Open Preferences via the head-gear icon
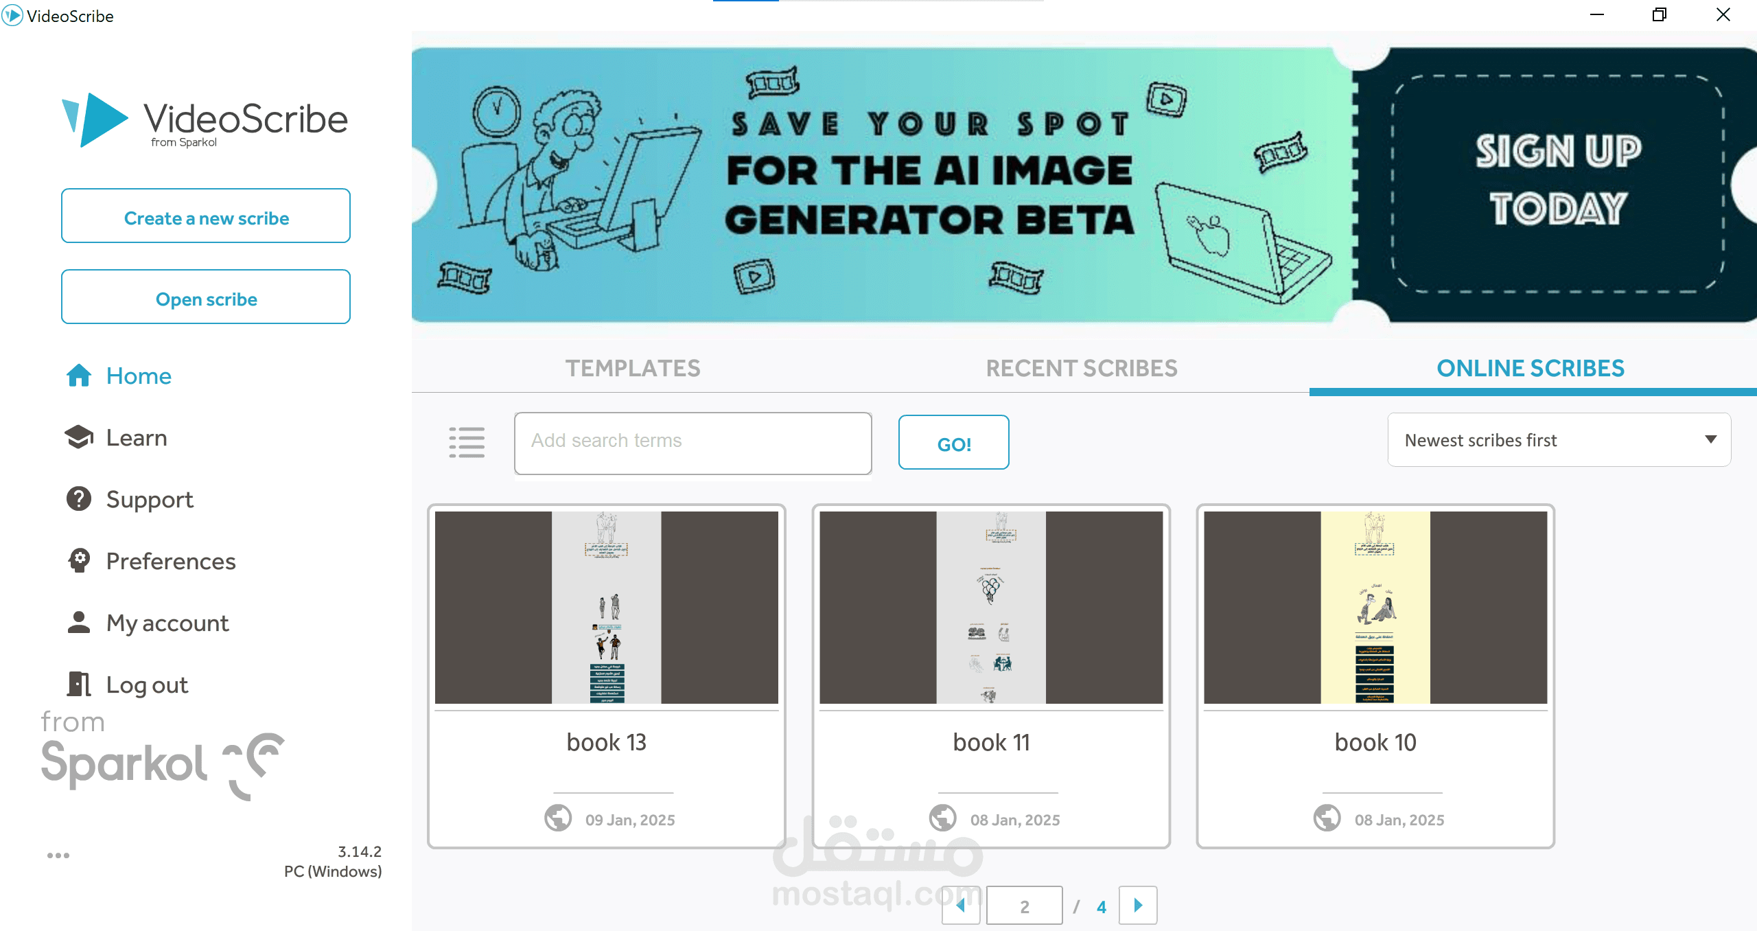1757x931 pixels. pyautogui.click(x=79, y=561)
